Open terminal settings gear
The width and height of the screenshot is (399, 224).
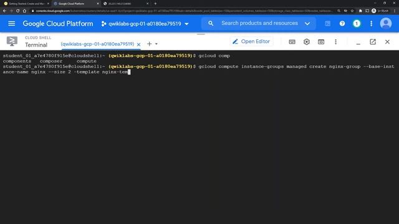307,42
